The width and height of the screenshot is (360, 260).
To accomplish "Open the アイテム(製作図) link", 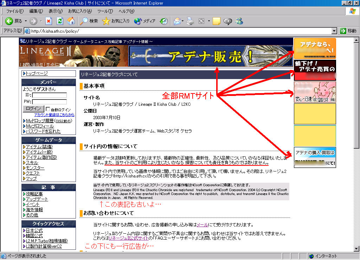I will click(41, 157).
